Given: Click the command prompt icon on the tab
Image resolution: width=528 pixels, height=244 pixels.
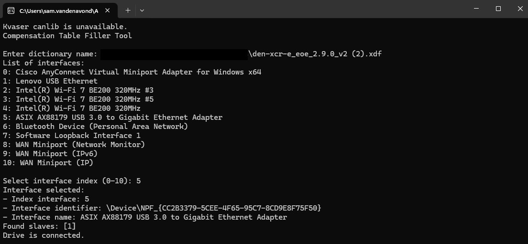Looking at the screenshot, I should tap(11, 10).
